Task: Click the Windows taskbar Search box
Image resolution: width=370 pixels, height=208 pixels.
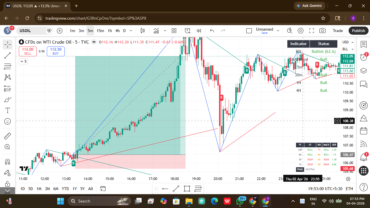Action: click(99, 201)
